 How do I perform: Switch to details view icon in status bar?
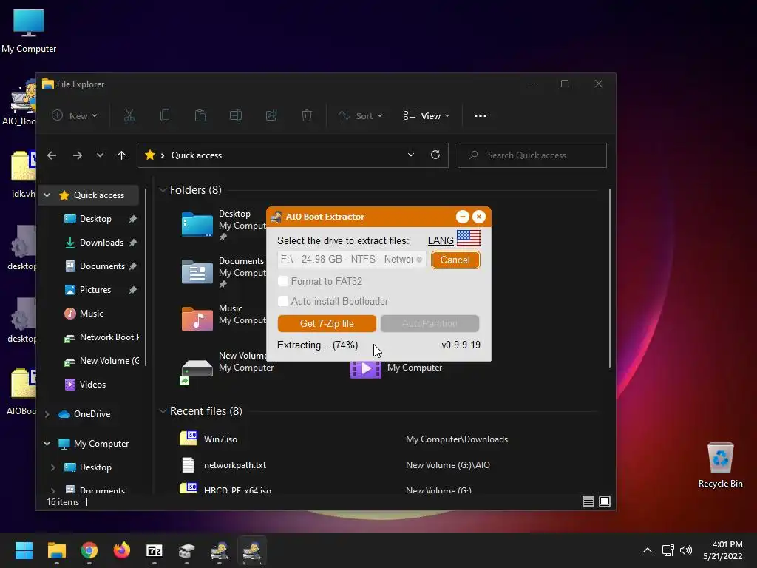coord(588,501)
